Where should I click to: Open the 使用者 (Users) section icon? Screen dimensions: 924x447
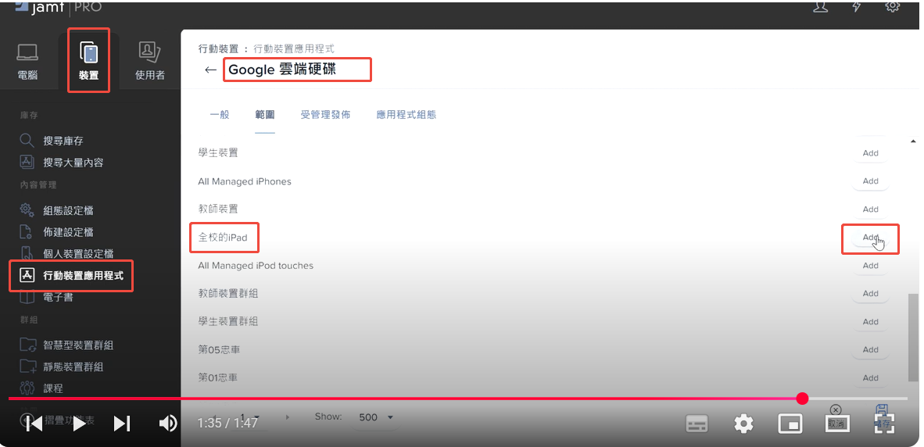tap(149, 61)
